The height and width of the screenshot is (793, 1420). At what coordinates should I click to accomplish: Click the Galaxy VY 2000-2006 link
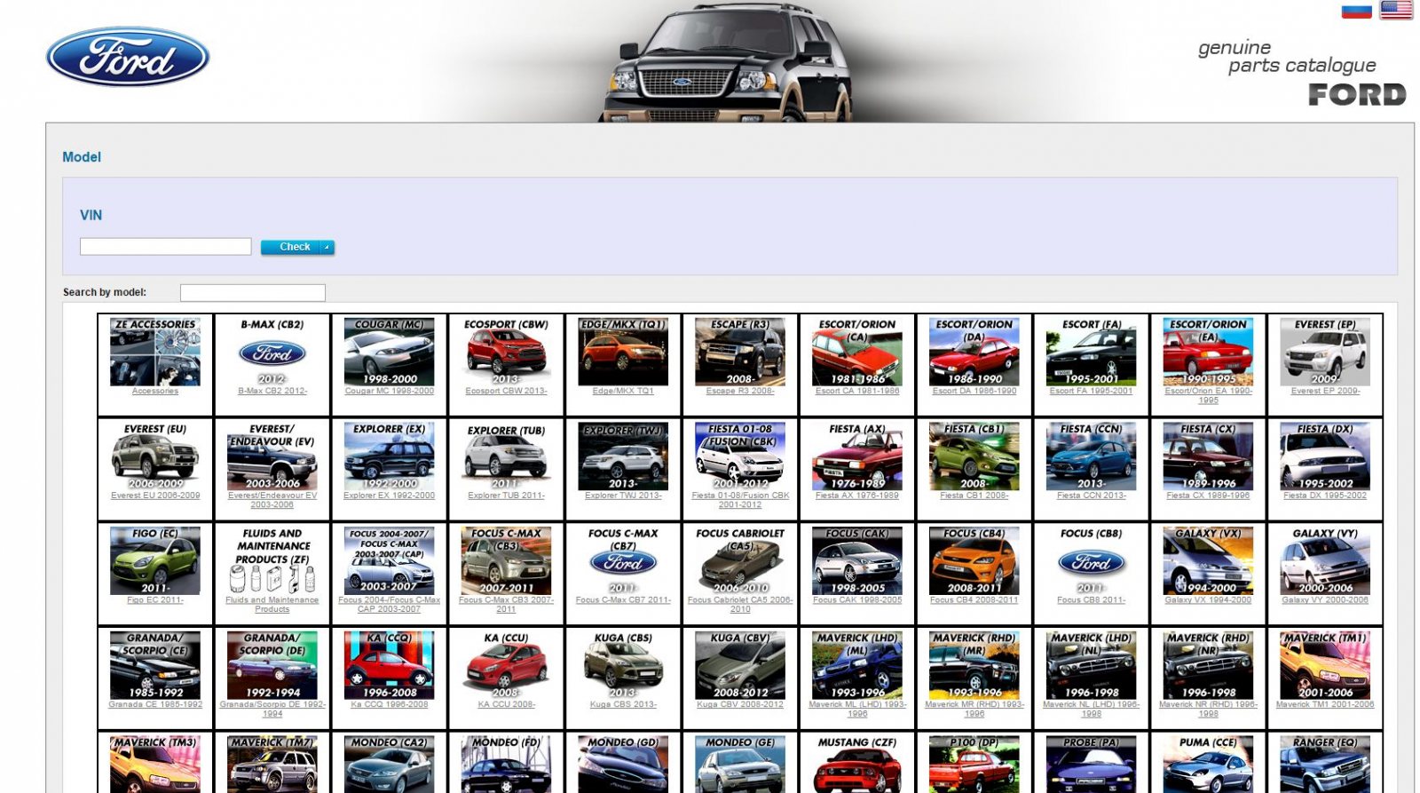tap(1325, 600)
